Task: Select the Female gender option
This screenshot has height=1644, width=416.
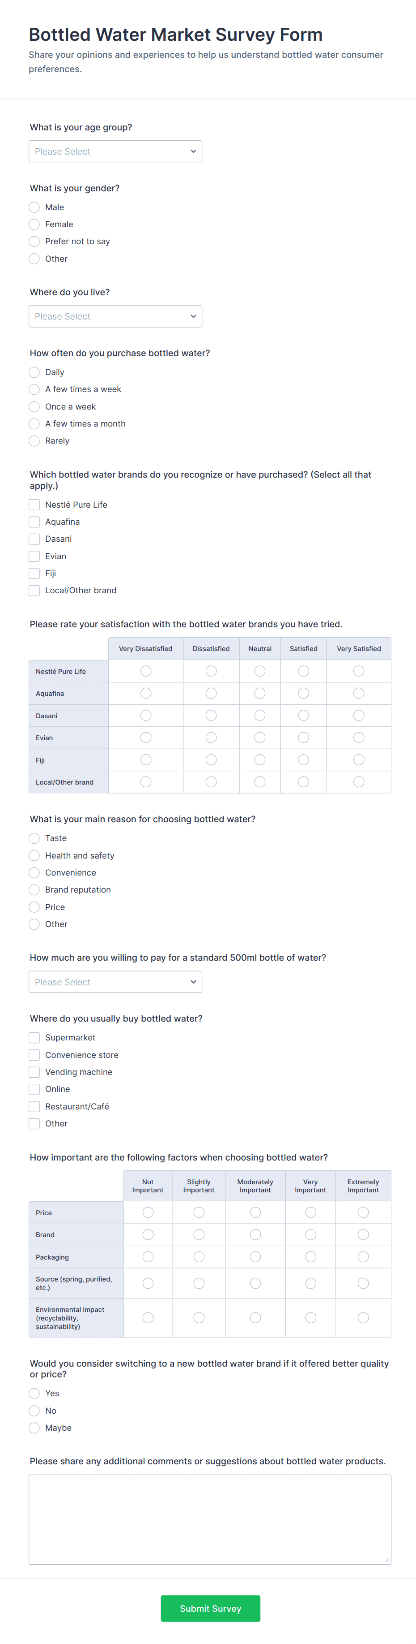Action: pyautogui.click(x=34, y=224)
